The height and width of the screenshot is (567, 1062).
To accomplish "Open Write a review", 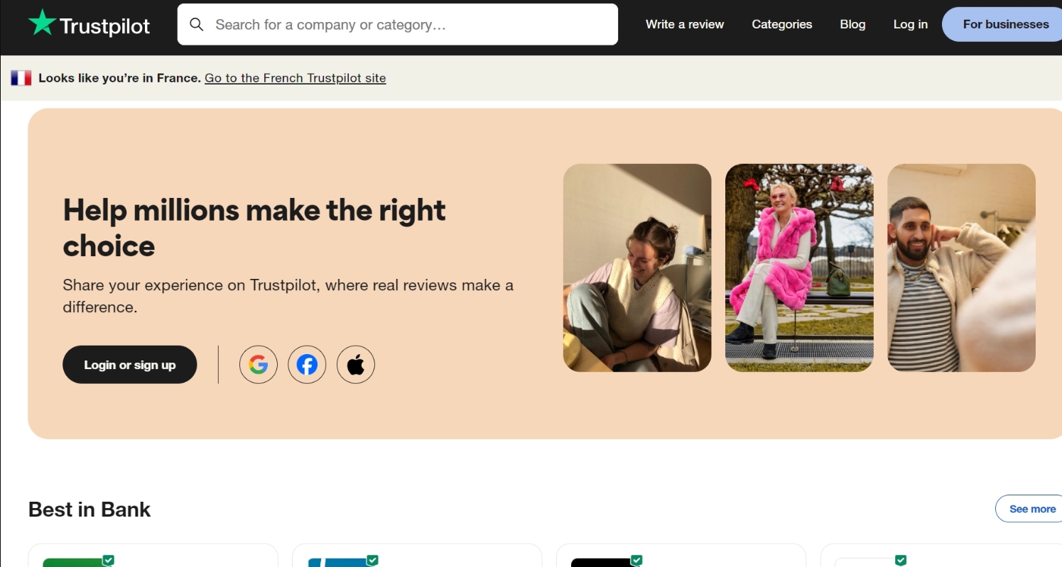I will pos(685,24).
